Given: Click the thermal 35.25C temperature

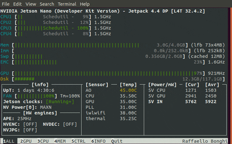Looking at the screenshot, I should [x=128, y=119].
